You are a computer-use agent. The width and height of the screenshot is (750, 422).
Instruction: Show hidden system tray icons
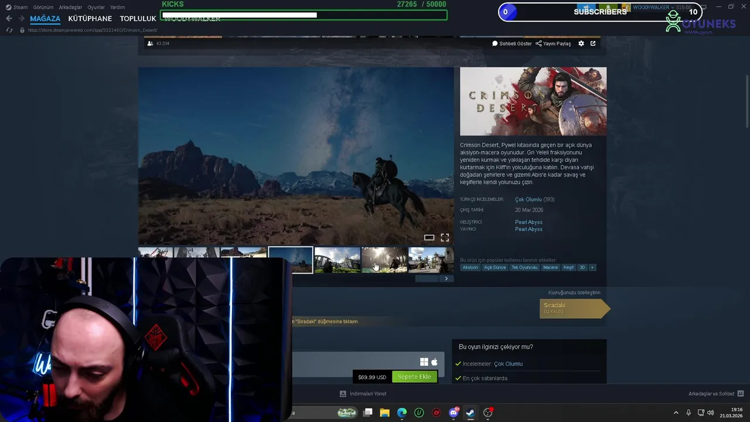coord(676,413)
